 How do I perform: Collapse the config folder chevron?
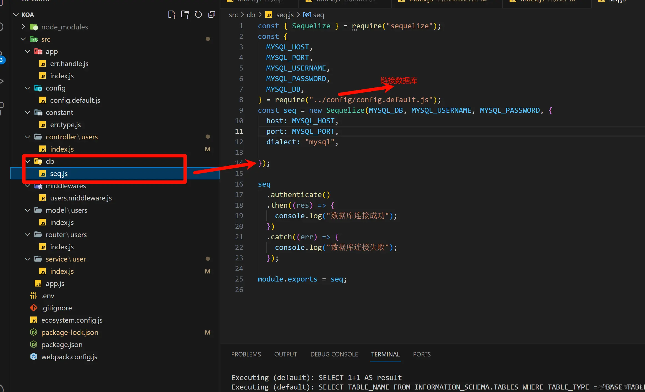[28, 88]
